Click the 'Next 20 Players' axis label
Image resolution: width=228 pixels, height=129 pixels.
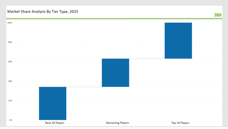pos(55,123)
